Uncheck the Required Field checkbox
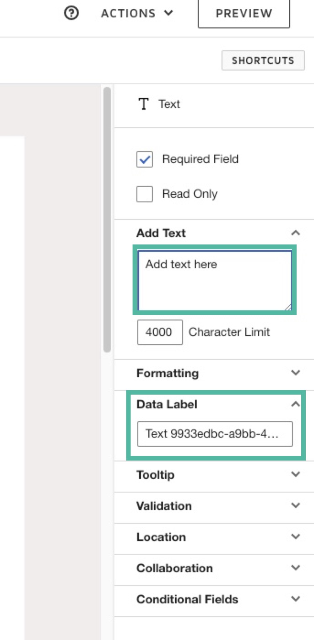This screenshot has height=640, width=314. tap(145, 159)
